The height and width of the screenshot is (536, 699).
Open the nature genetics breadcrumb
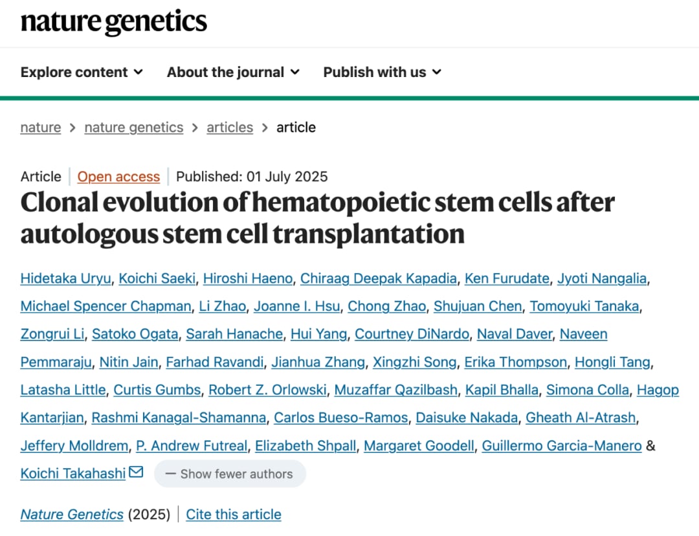click(x=134, y=128)
